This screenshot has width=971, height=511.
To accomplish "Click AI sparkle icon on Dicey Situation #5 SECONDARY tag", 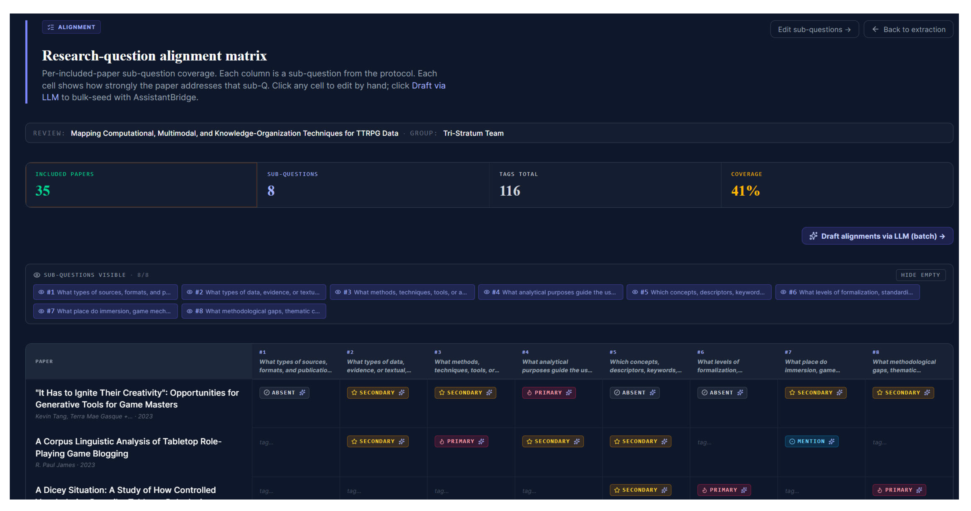I will click(x=664, y=490).
